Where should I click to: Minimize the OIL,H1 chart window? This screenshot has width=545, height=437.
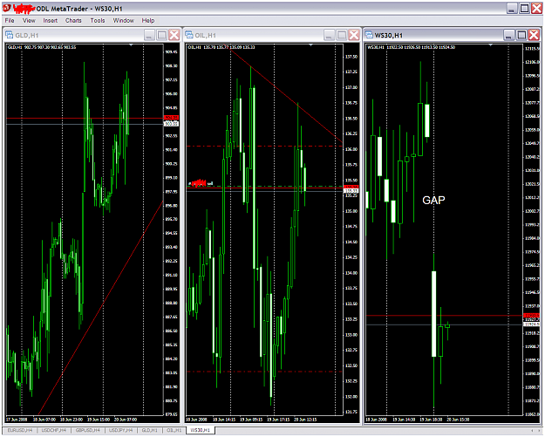coord(329,35)
